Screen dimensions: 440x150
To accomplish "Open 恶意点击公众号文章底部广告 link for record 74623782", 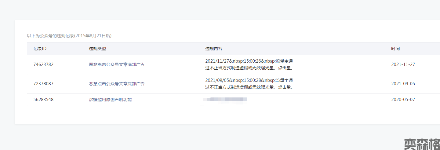I will click(x=117, y=64).
